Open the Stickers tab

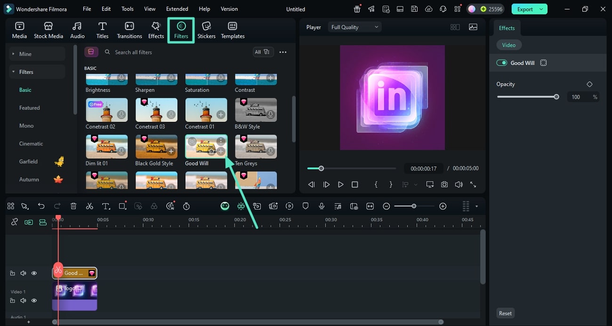click(x=206, y=30)
